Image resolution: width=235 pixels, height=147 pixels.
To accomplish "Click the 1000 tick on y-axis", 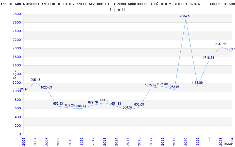I will tap(17, 91).
